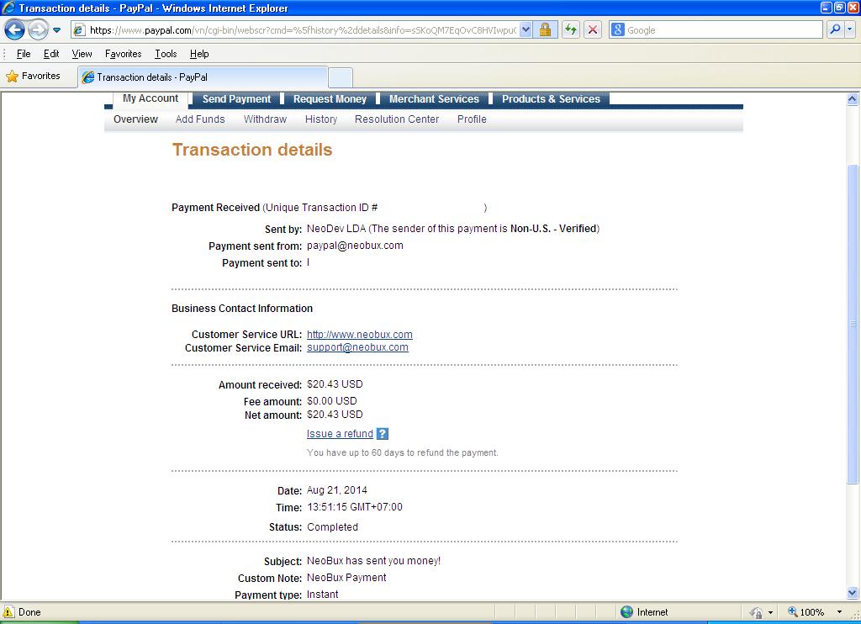
Task: Open the zoom level dropdown arrow
Action: [839, 612]
